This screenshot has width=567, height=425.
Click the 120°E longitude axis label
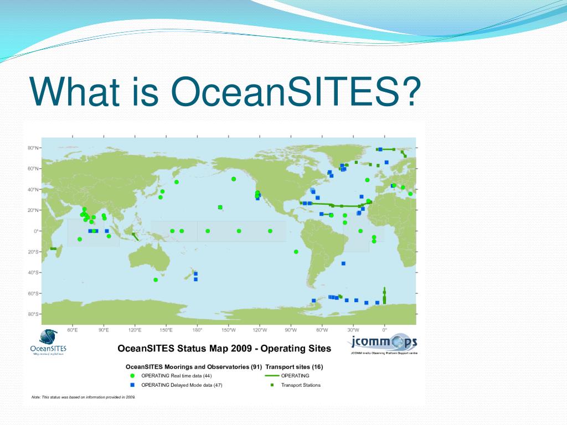[135, 330]
